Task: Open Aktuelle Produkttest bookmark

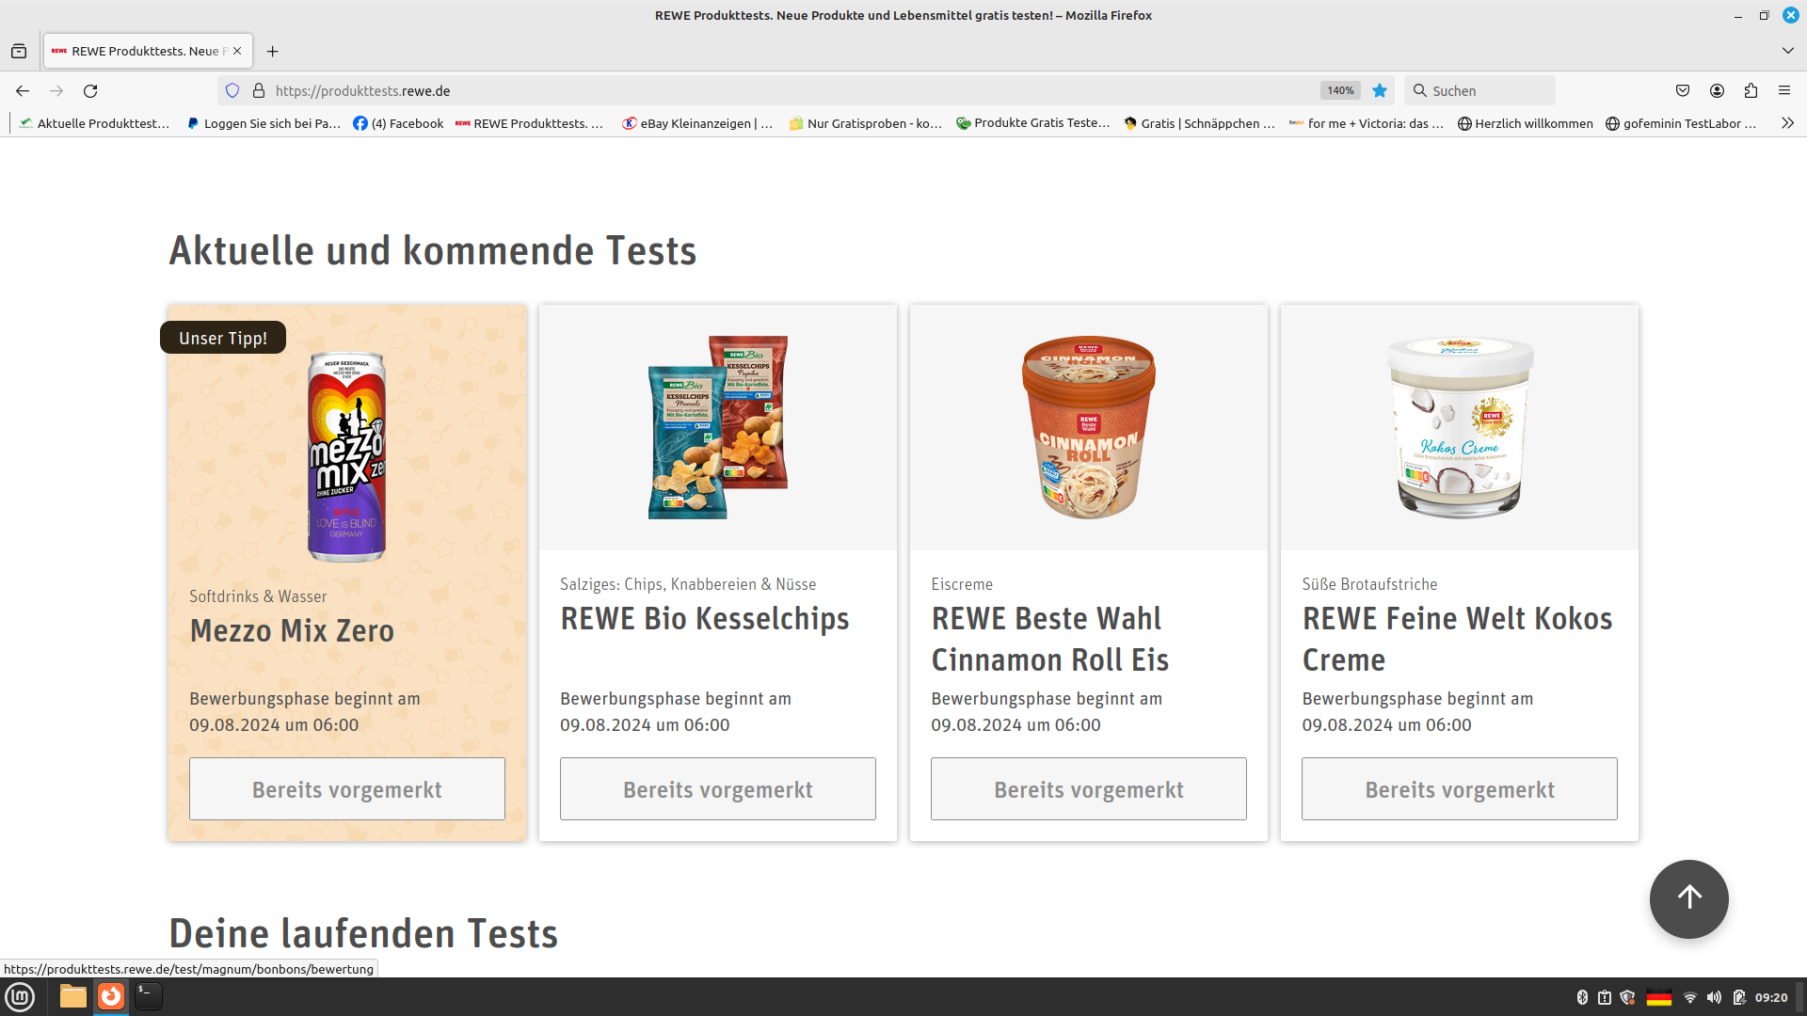Action: pyautogui.click(x=94, y=123)
